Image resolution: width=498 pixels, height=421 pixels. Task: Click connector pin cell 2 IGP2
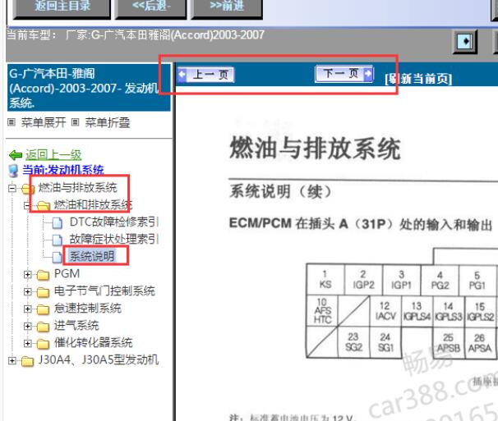click(364, 279)
